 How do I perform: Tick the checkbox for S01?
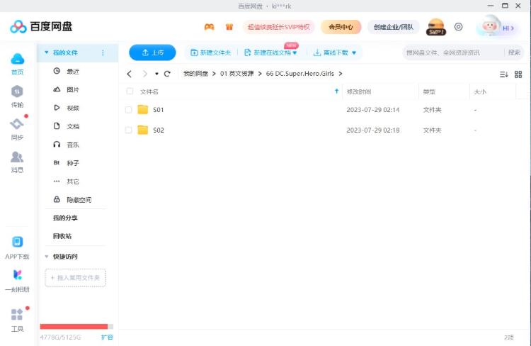click(128, 110)
